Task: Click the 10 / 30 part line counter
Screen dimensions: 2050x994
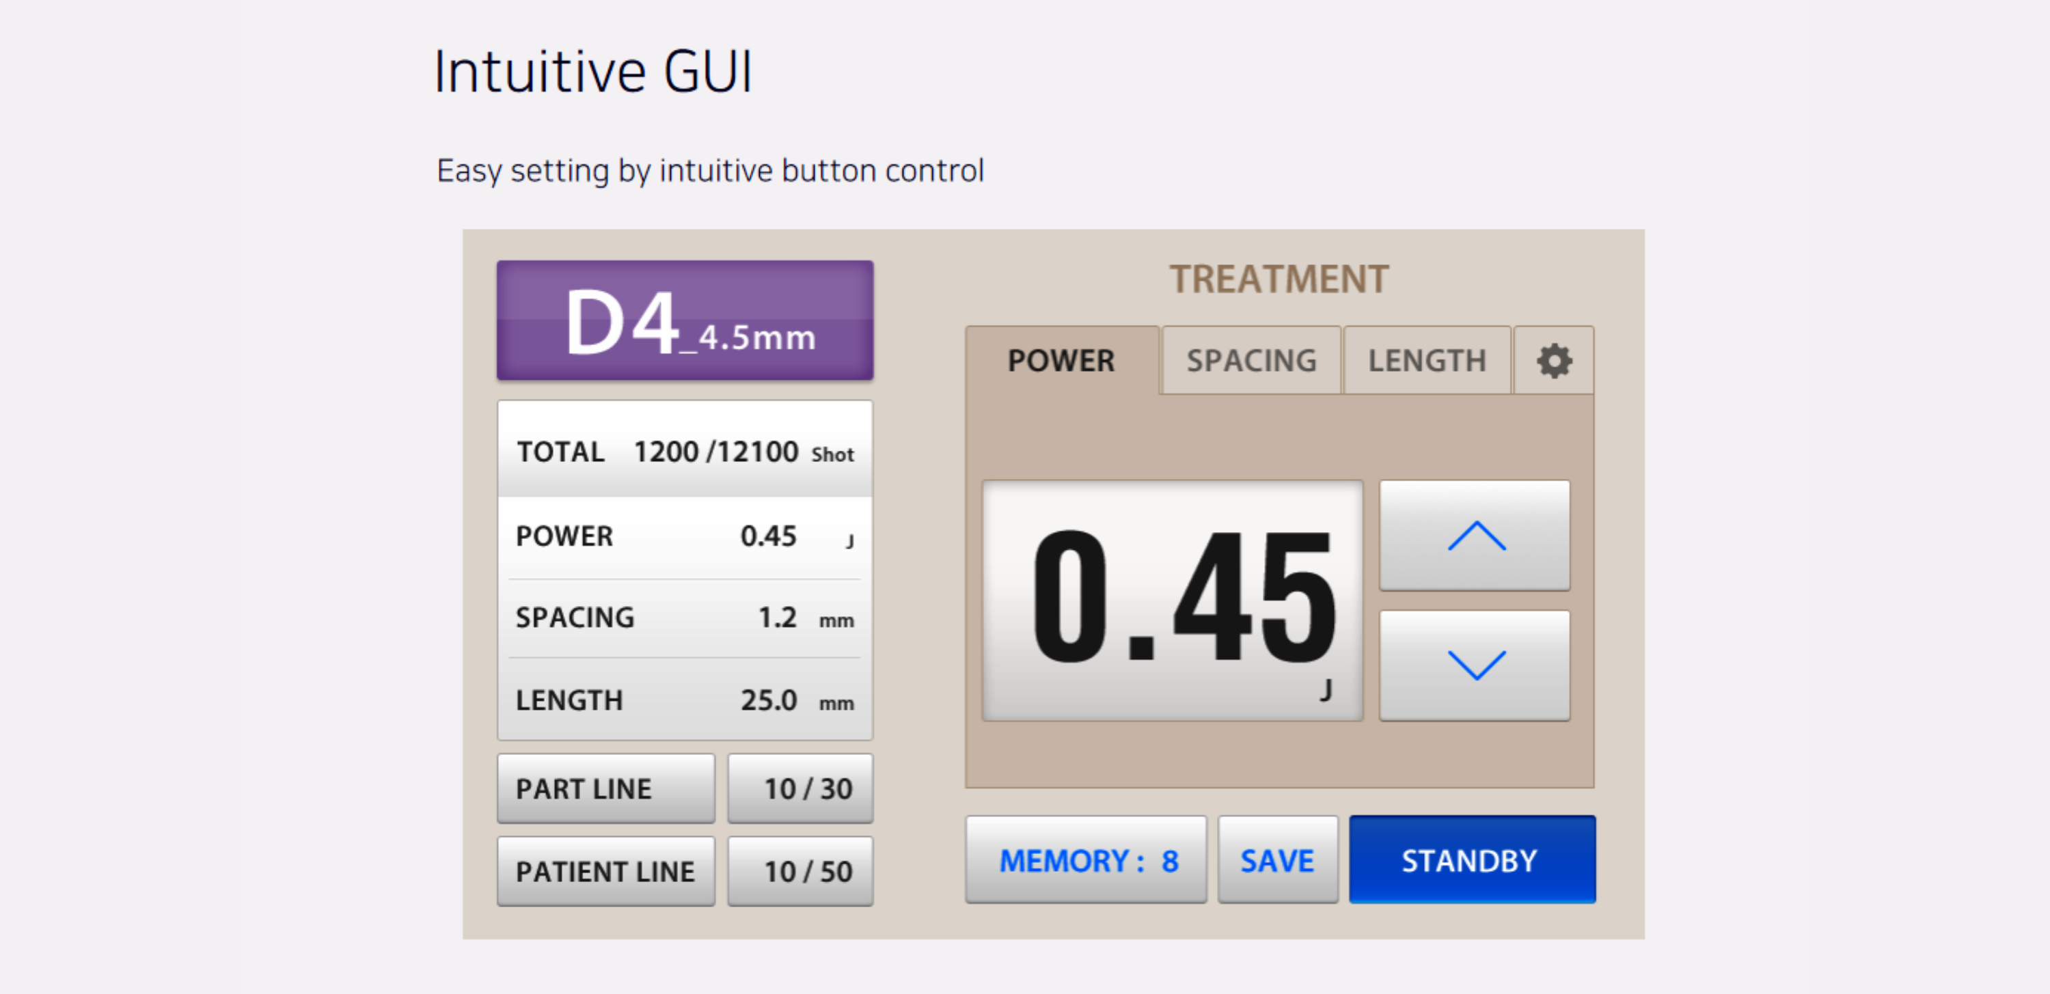Action: pos(799,788)
